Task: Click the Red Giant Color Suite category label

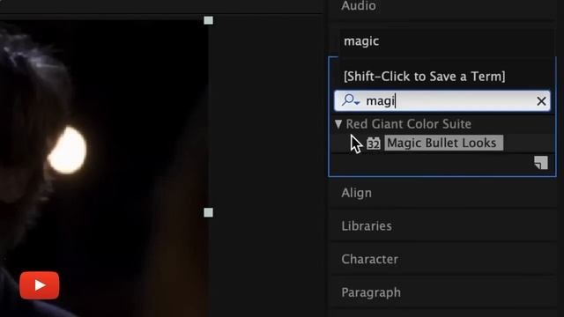Action: pyautogui.click(x=409, y=124)
